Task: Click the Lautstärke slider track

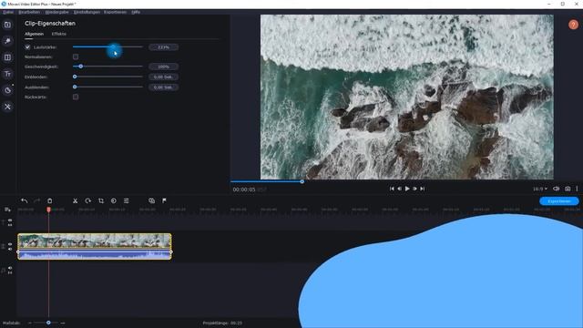Action: (x=107, y=46)
